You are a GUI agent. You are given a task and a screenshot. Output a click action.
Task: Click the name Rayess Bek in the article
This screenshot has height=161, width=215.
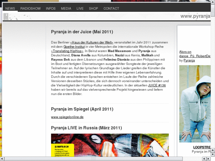pyautogui.click(x=60, y=60)
